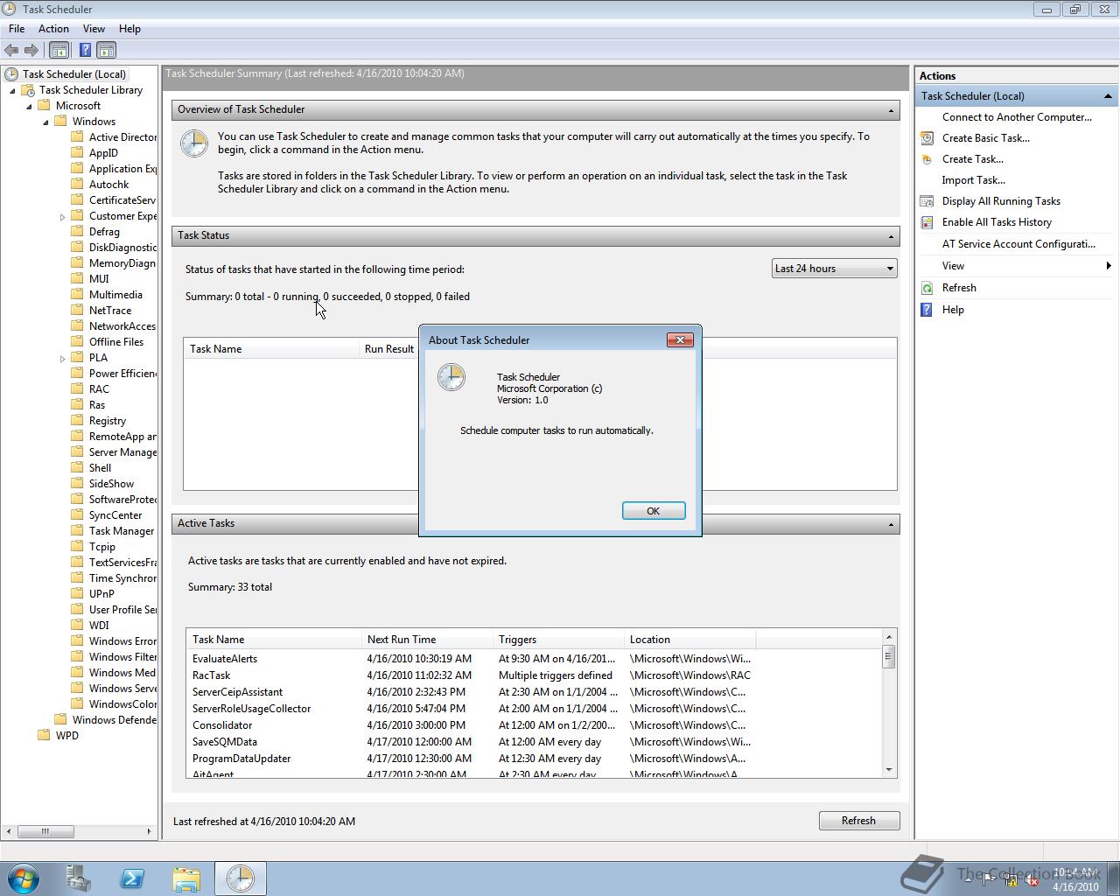1120x896 pixels.
Task: Click AT Service Account Configuration action
Action: click(1018, 244)
